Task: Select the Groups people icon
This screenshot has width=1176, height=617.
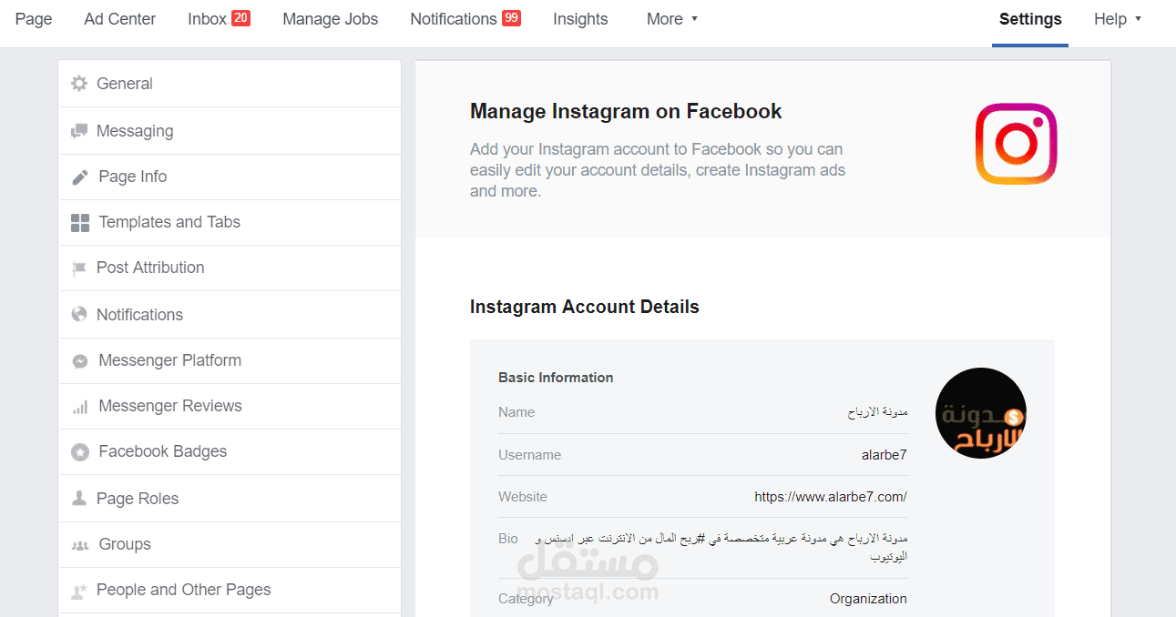Action: pos(80,543)
